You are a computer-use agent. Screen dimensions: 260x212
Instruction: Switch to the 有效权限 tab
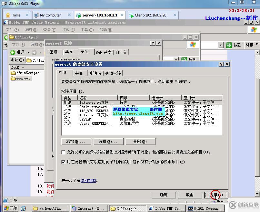(113, 73)
